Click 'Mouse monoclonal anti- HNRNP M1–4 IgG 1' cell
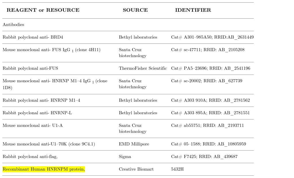This screenshot has height=178, width=294. (55, 84)
